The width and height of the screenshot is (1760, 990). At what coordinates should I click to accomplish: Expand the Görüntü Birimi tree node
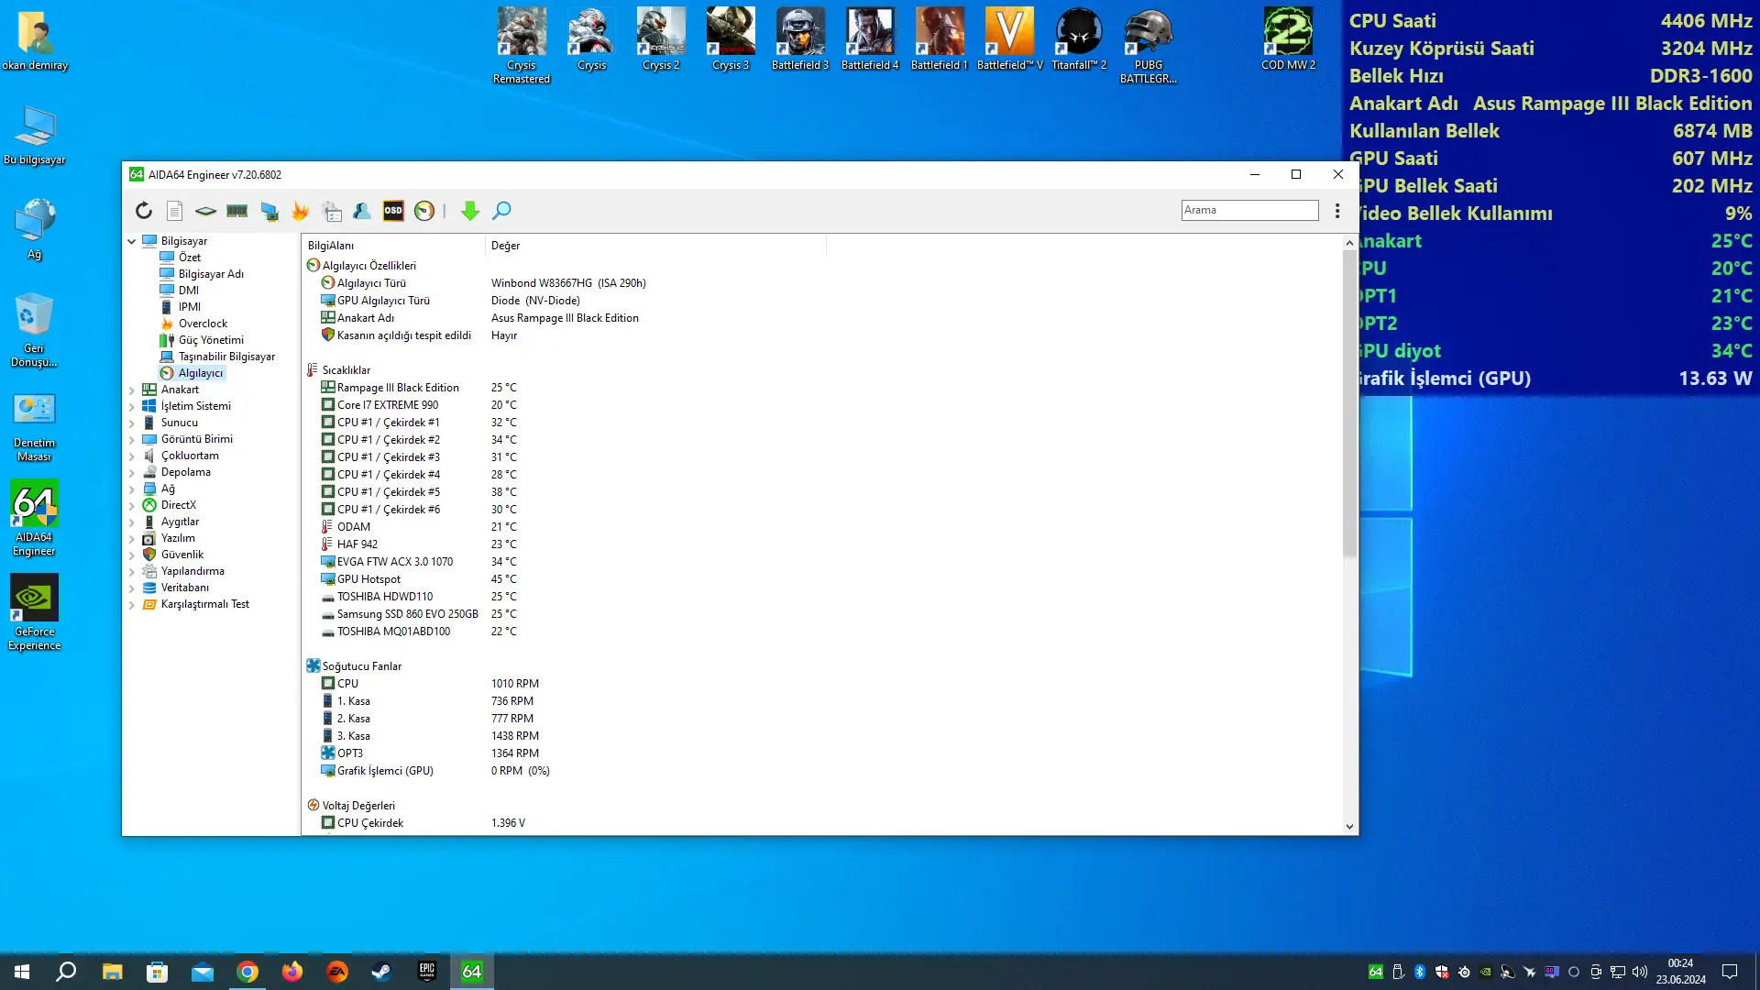click(x=131, y=439)
